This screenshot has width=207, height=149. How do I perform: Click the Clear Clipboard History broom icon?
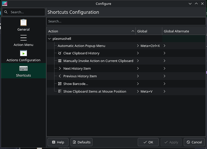(60, 53)
